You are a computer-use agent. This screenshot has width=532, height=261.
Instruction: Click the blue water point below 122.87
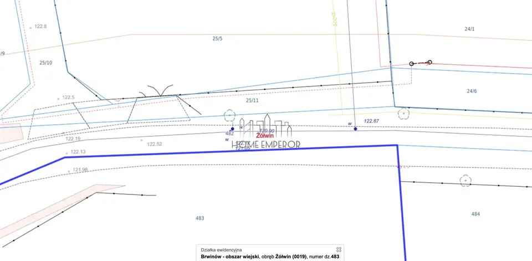pos(356,129)
